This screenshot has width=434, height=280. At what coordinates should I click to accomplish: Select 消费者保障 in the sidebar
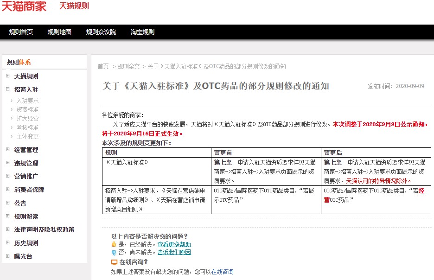(29, 190)
